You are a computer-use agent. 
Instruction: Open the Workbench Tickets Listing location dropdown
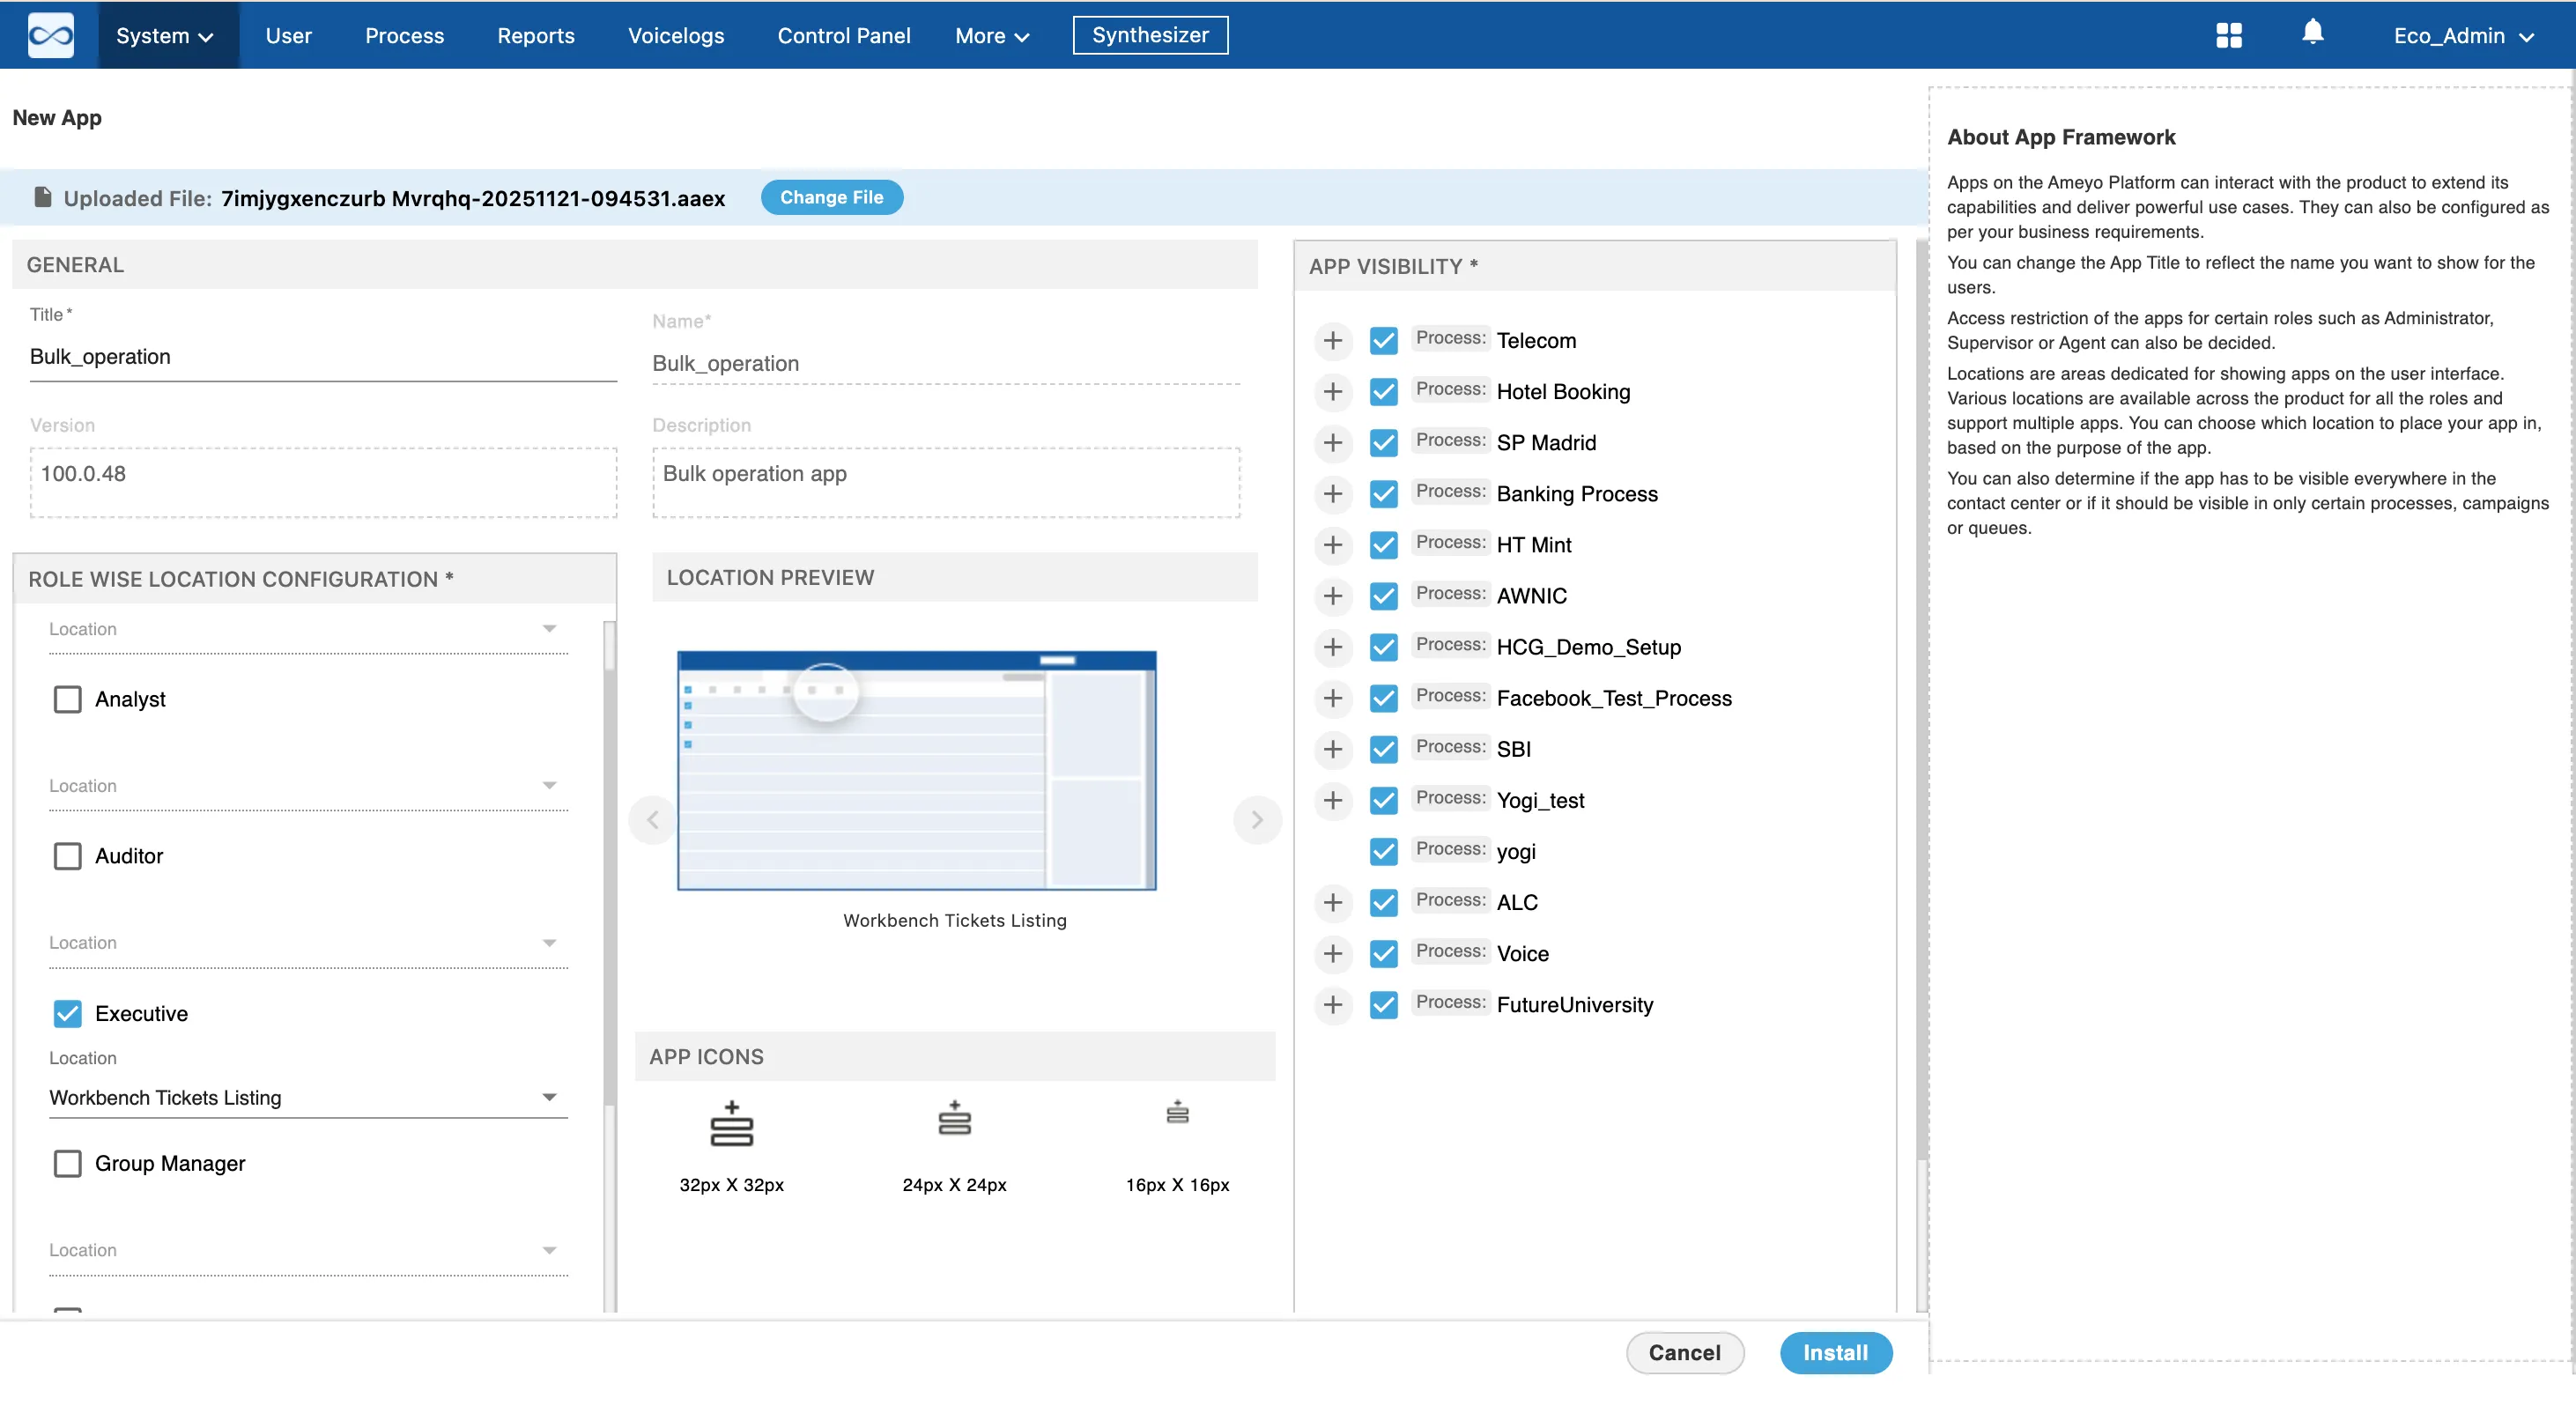click(308, 1098)
